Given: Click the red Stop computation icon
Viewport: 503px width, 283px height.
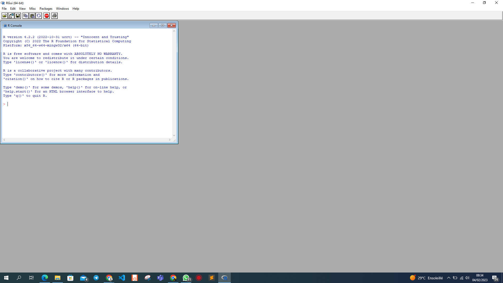Looking at the screenshot, I should click(47, 16).
